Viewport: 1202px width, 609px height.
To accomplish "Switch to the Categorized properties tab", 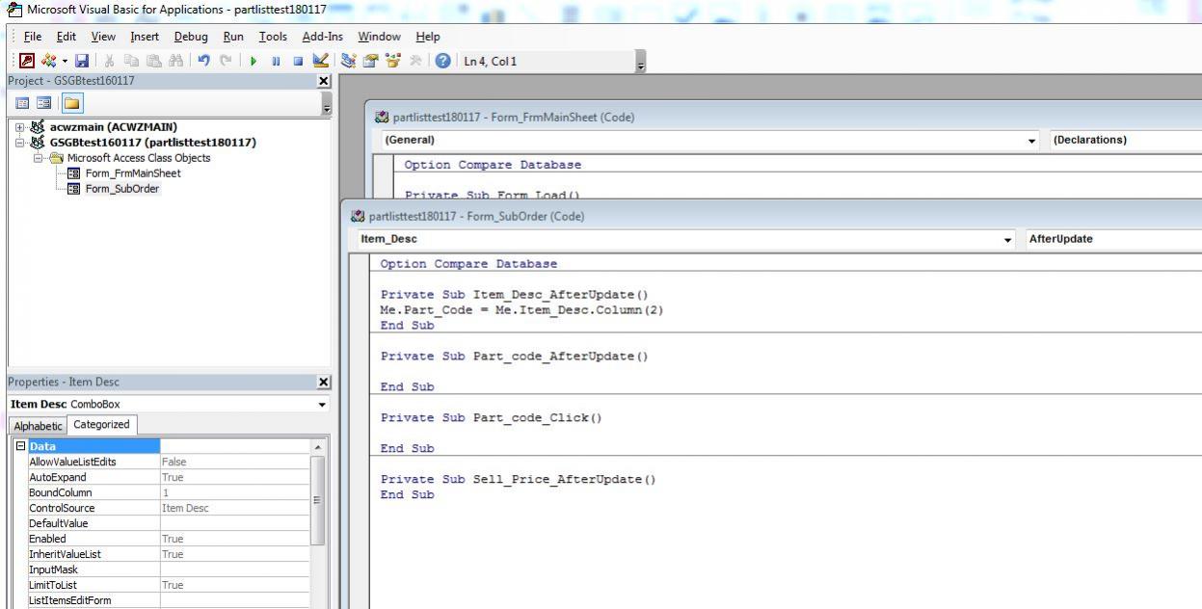I will click(101, 424).
